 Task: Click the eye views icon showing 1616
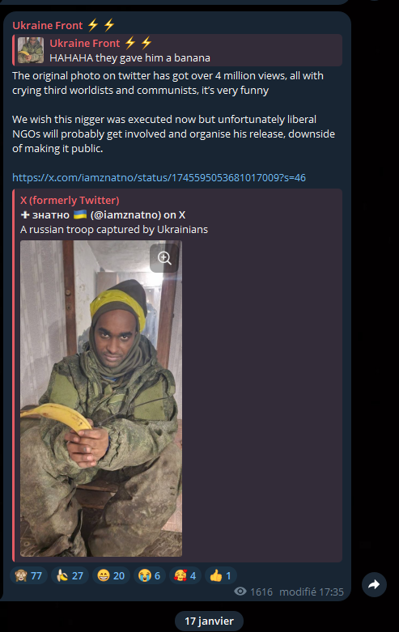[240, 592]
